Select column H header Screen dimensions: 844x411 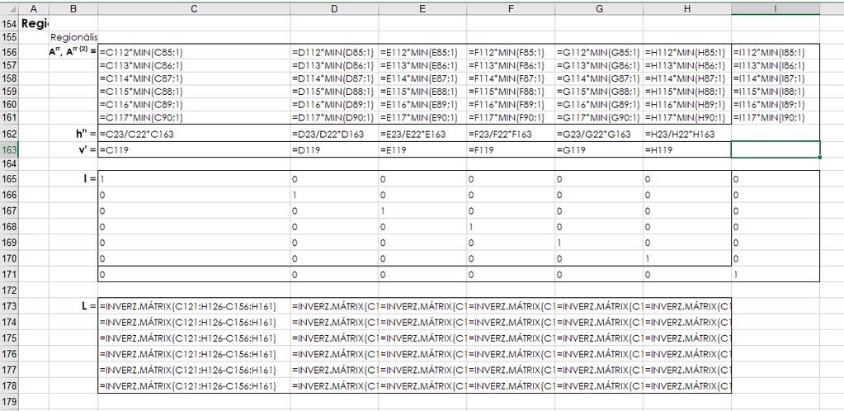click(x=686, y=8)
